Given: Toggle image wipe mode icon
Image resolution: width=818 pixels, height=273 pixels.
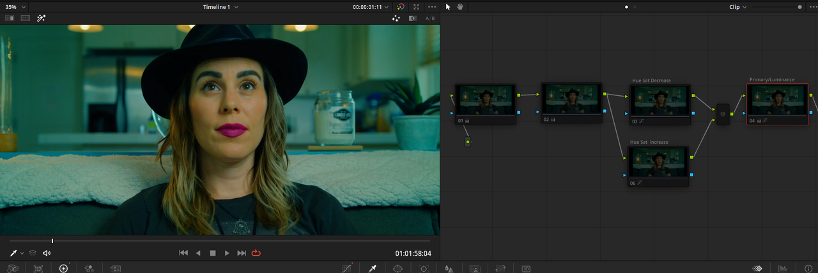Looking at the screenshot, I should [x=10, y=19].
